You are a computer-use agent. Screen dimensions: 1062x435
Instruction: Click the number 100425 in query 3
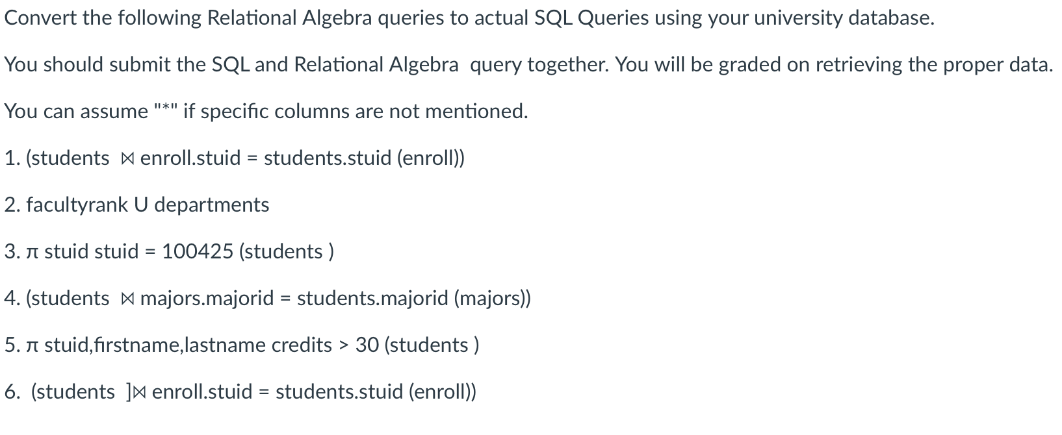click(x=198, y=251)
